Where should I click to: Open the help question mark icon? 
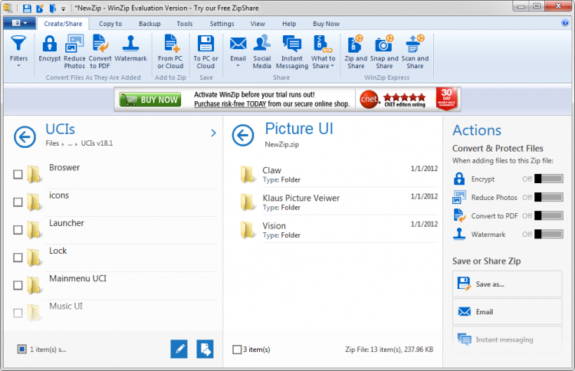(x=565, y=23)
